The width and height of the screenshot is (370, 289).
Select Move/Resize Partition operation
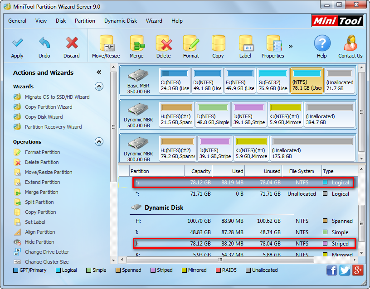(49, 172)
